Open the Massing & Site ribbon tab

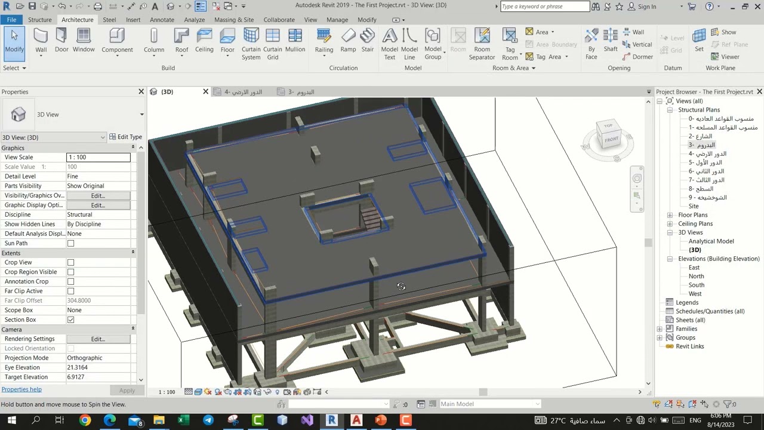click(234, 20)
